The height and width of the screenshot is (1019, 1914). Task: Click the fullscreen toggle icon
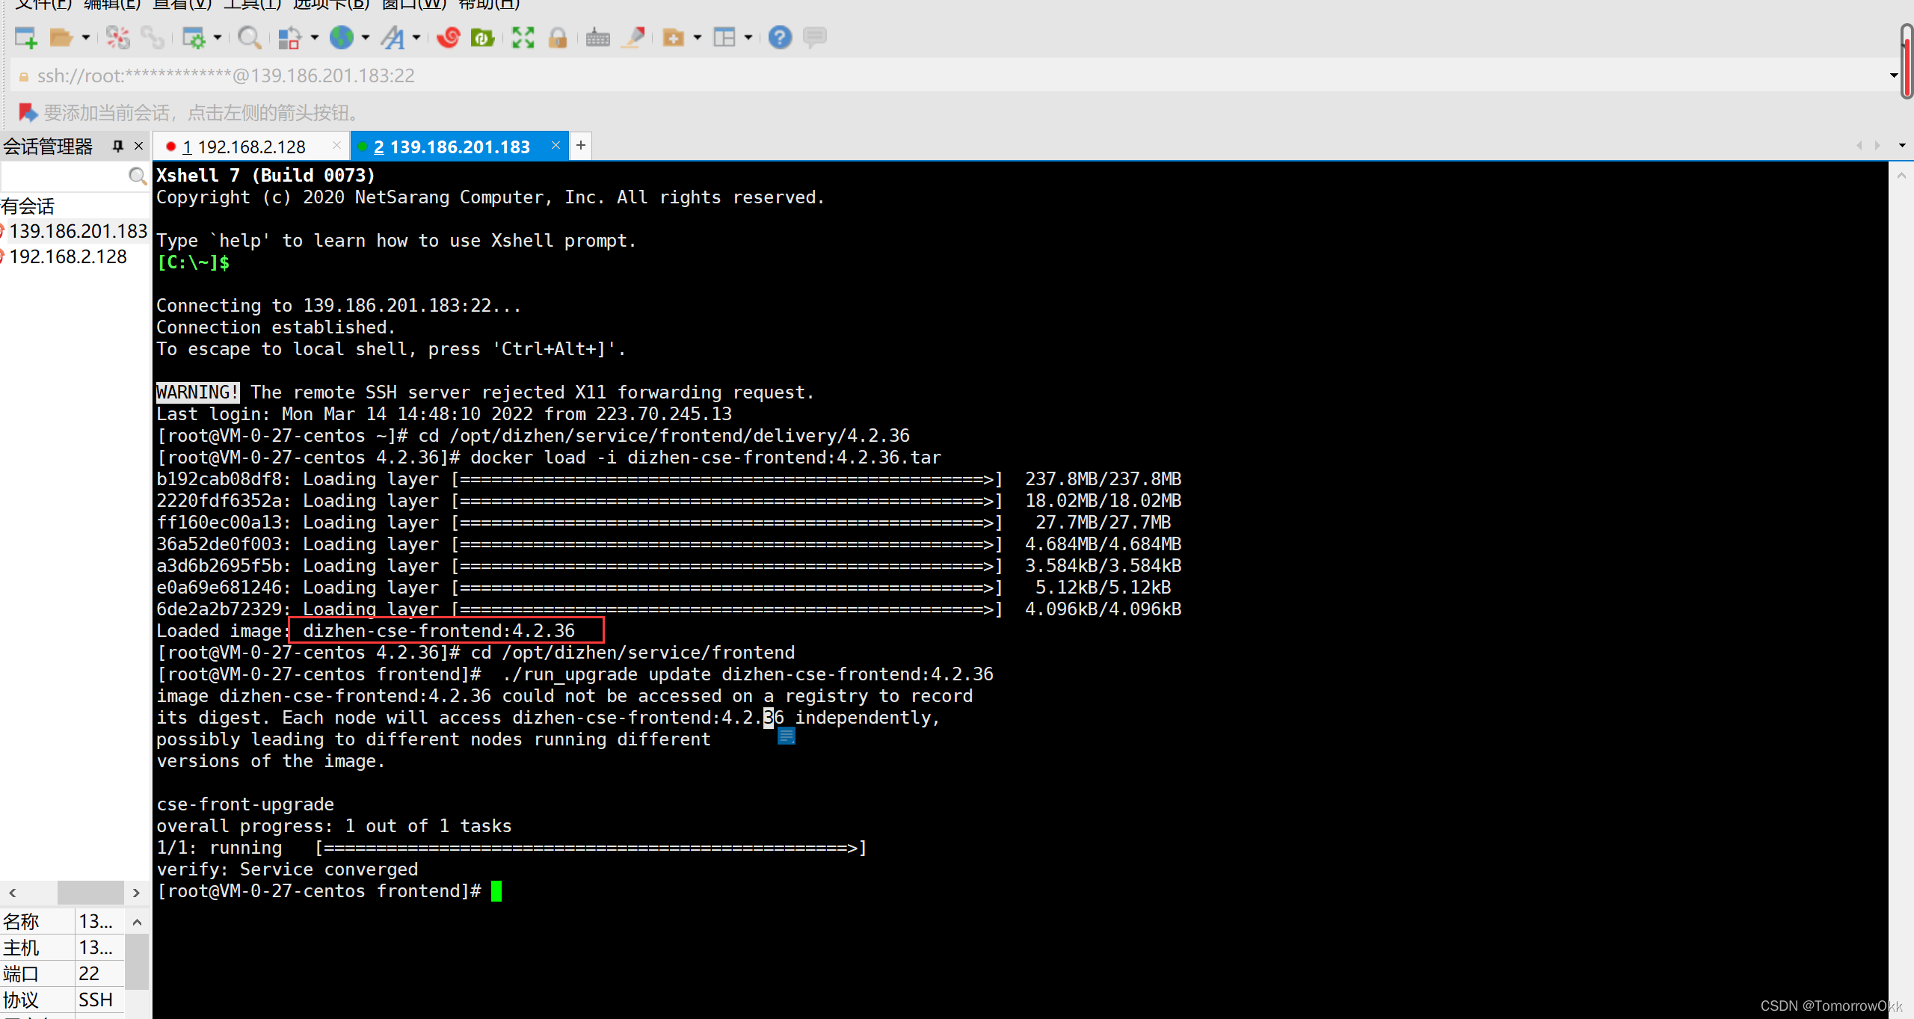click(x=523, y=37)
